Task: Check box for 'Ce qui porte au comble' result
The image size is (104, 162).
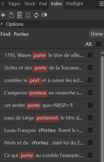Action: coord(90,155)
